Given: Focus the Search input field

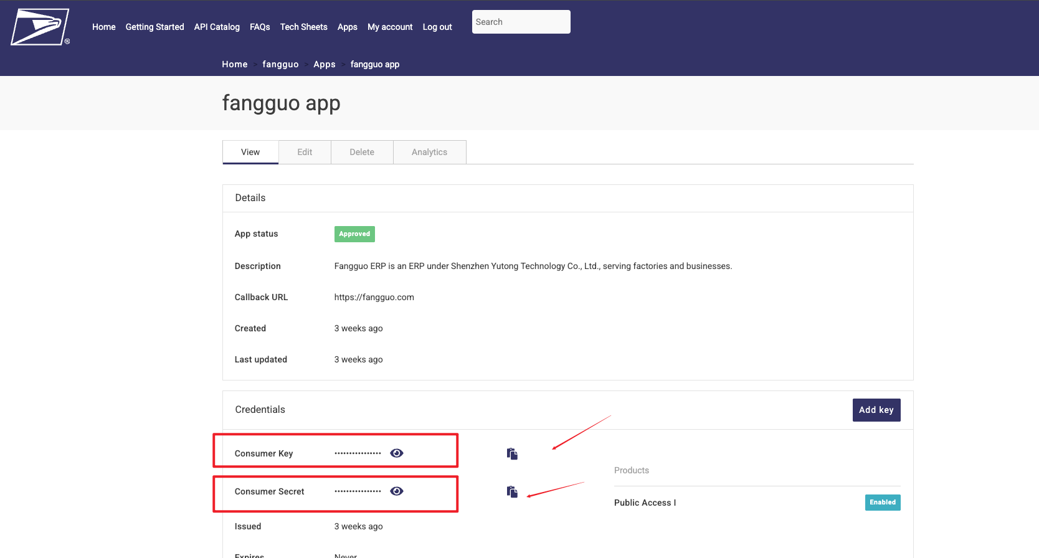Looking at the screenshot, I should [x=521, y=22].
